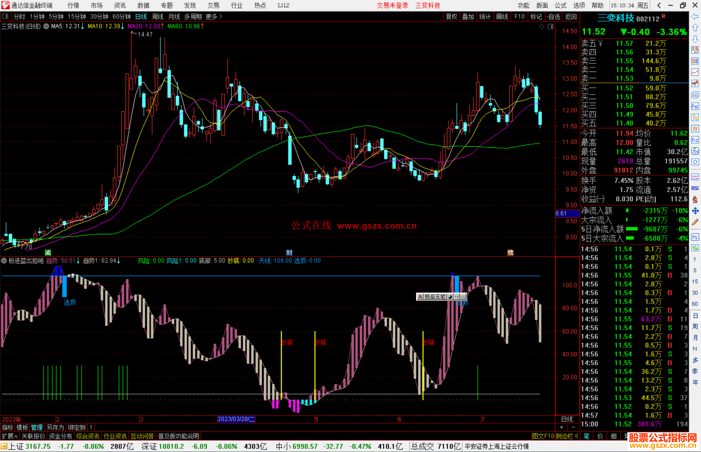Click the four-way move arrows icon

[695, 211]
